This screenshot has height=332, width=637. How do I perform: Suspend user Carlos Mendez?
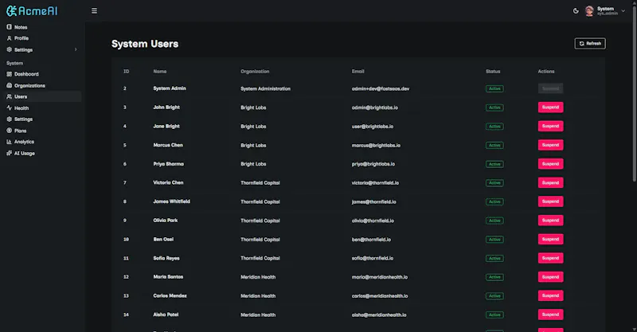click(550, 295)
